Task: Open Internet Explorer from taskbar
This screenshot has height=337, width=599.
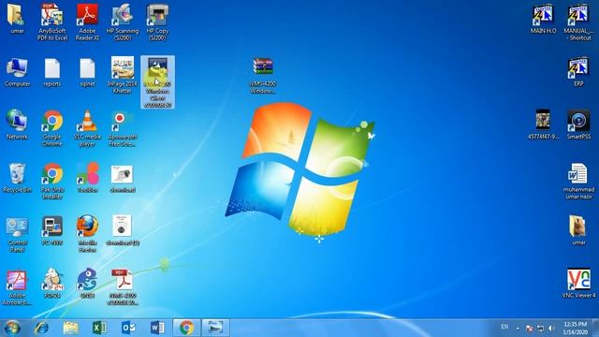Action: click(x=41, y=328)
